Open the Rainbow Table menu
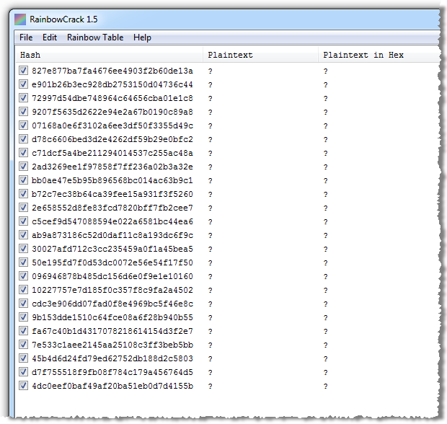 [95, 37]
